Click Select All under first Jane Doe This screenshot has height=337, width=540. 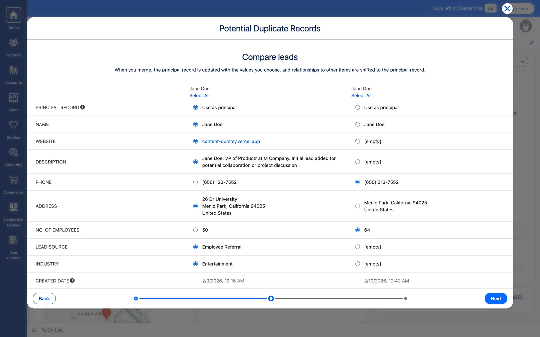(x=199, y=95)
